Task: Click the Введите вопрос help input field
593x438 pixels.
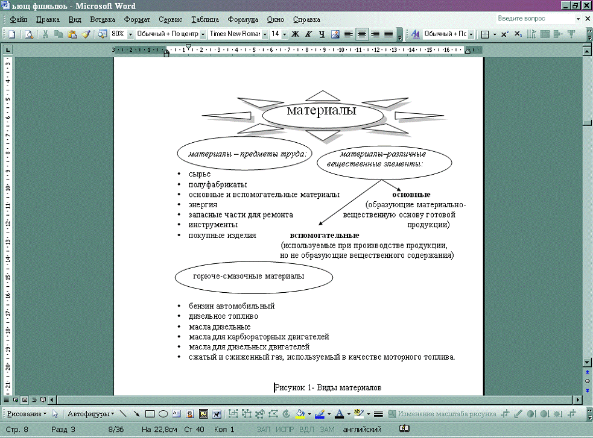Action: point(534,19)
